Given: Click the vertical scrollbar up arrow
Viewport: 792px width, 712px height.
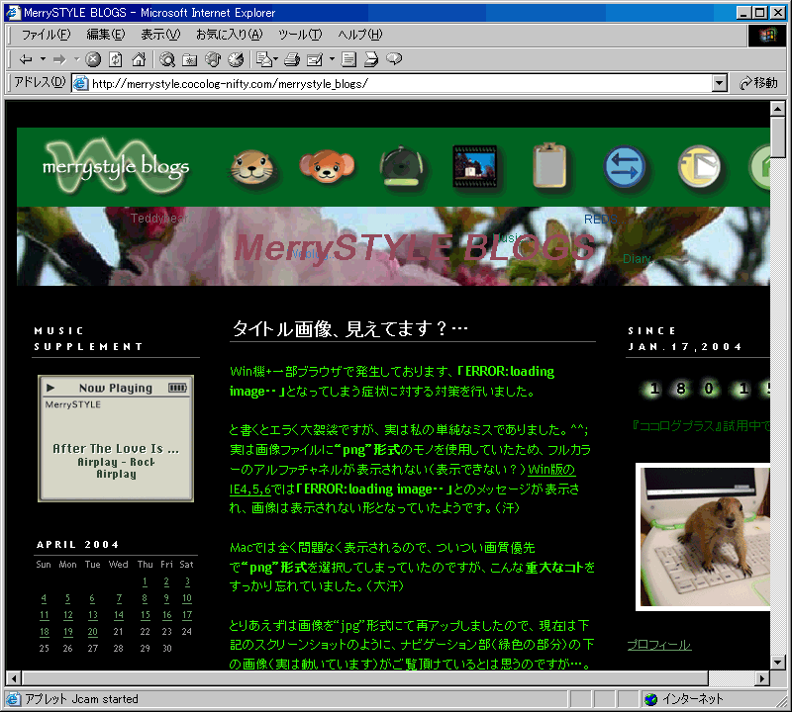Looking at the screenshot, I should (778, 109).
